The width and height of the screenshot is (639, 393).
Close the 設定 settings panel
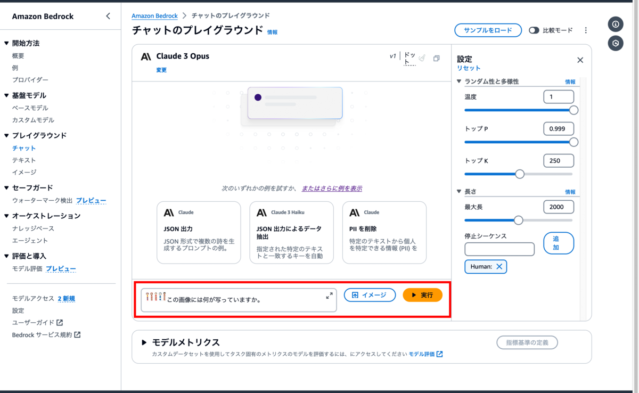pos(580,60)
